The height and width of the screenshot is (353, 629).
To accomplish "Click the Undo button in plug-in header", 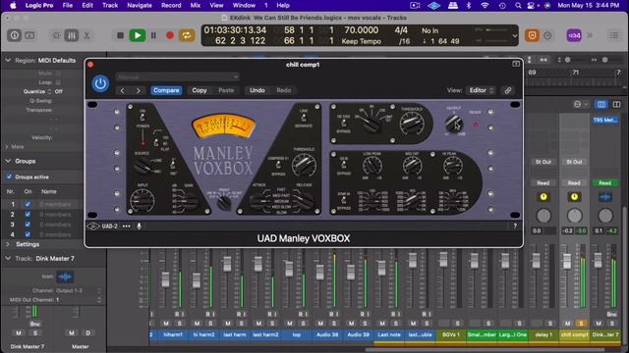I will click(257, 90).
